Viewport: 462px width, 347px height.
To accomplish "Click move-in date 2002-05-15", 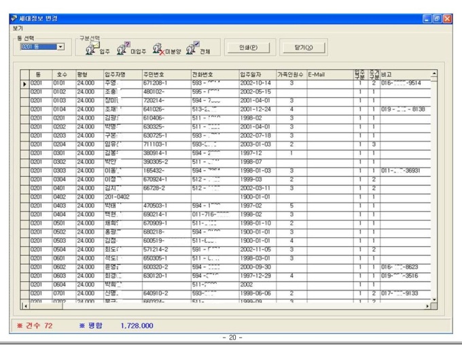I will point(257,92).
